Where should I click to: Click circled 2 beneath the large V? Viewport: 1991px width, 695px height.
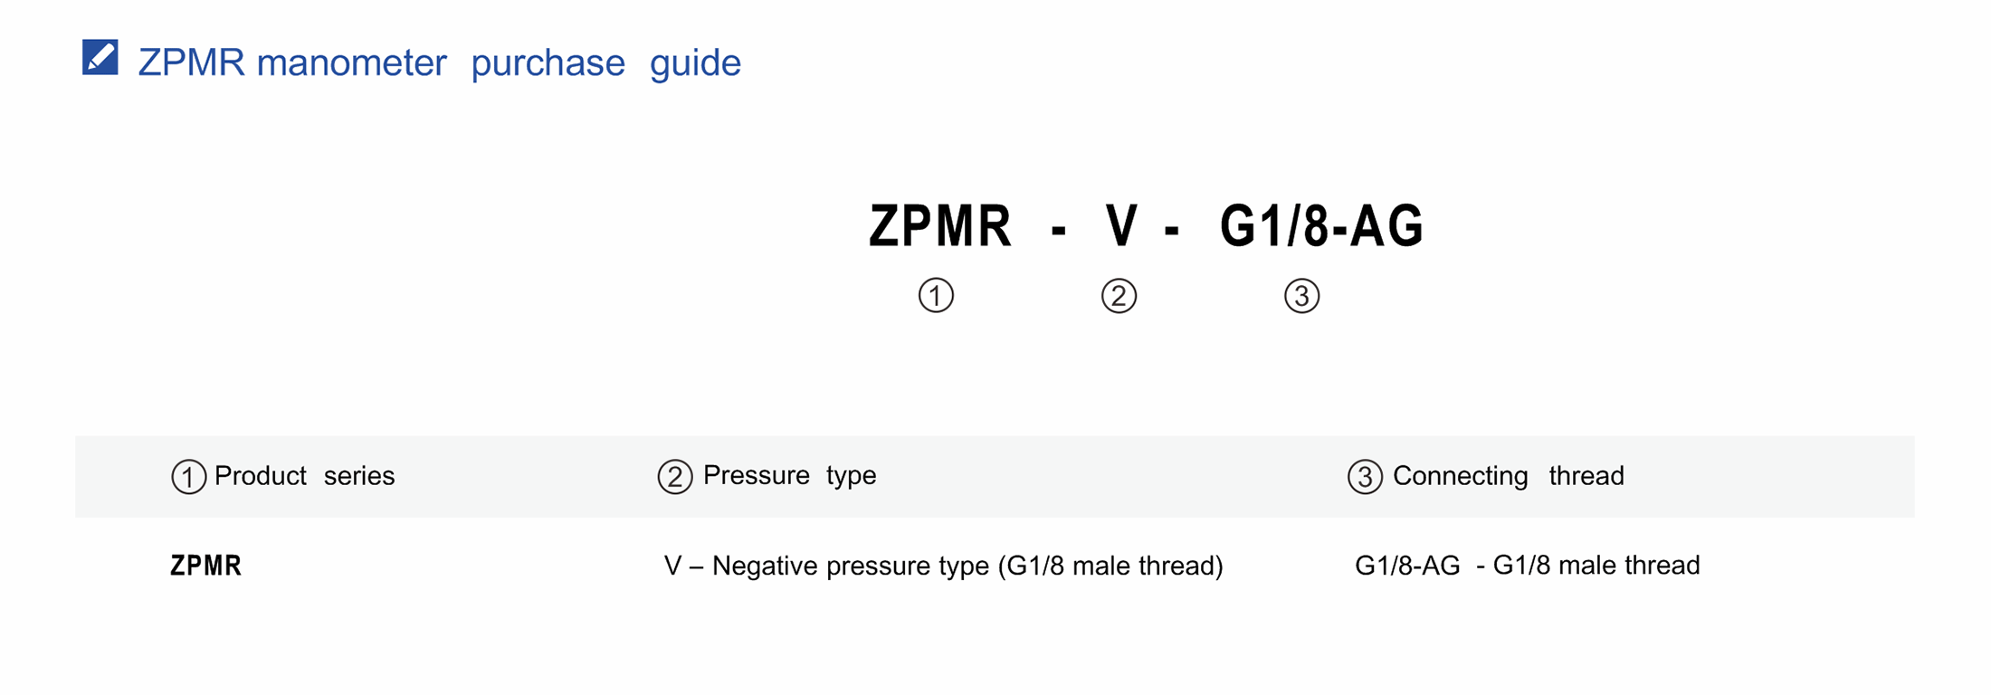[x=1119, y=296]
